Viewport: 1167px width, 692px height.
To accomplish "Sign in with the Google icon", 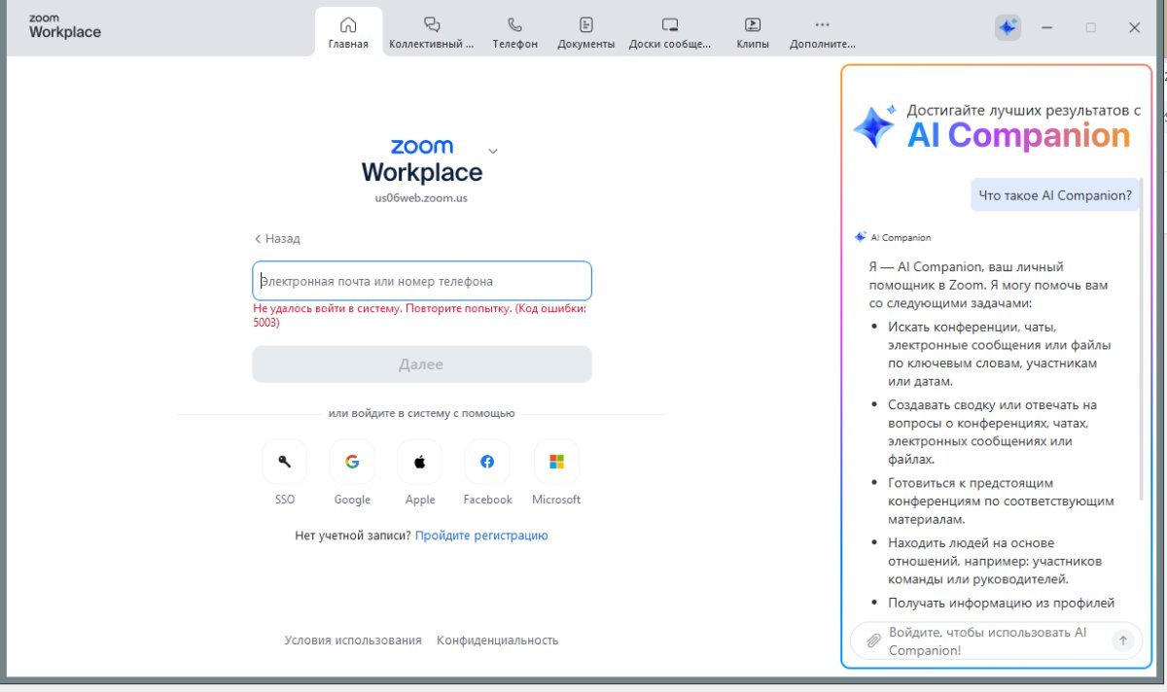I will [352, 462].
